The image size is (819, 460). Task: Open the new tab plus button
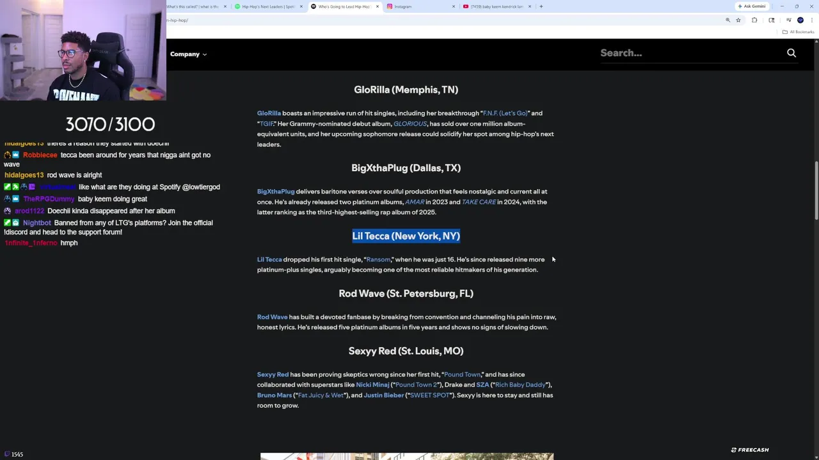[x=541, y=6]
